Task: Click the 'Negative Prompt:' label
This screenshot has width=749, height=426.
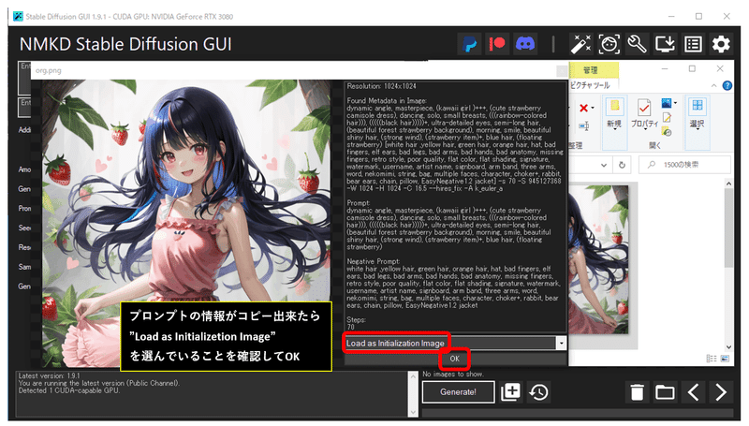Action: 373,262
